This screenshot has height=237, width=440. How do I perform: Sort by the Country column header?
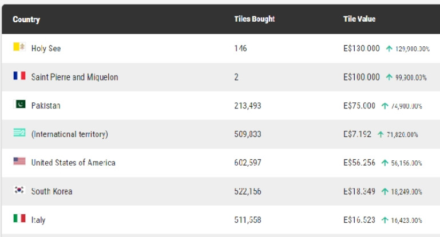click(x=26, y=19)
